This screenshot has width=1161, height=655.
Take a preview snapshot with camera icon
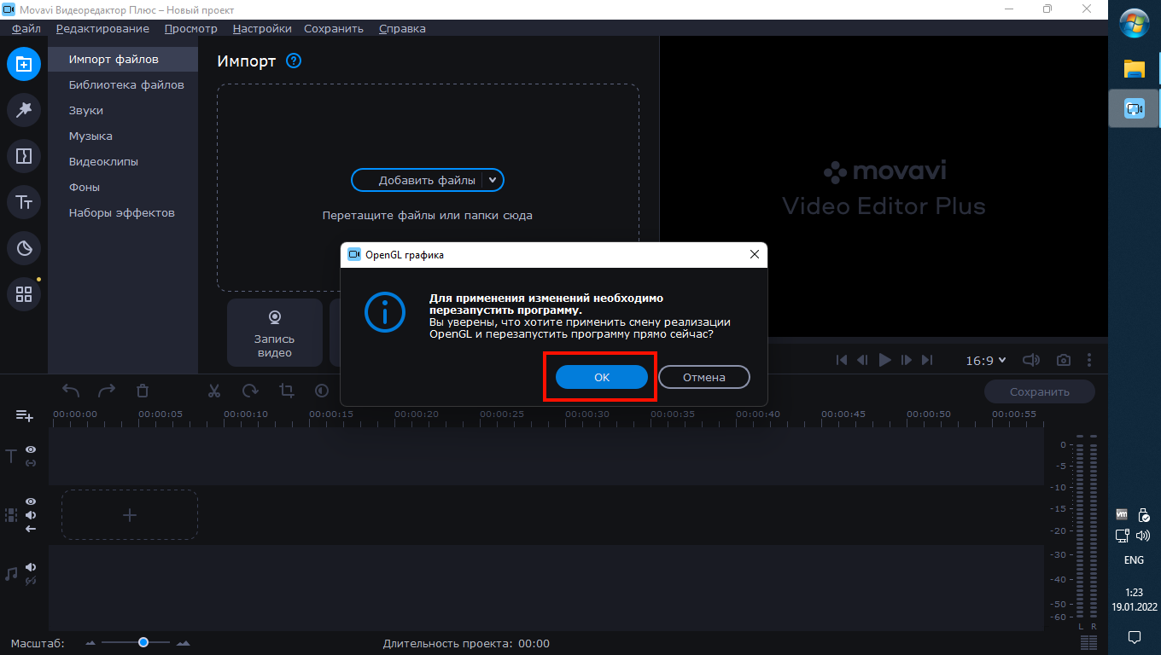(x=1064, y=361)
